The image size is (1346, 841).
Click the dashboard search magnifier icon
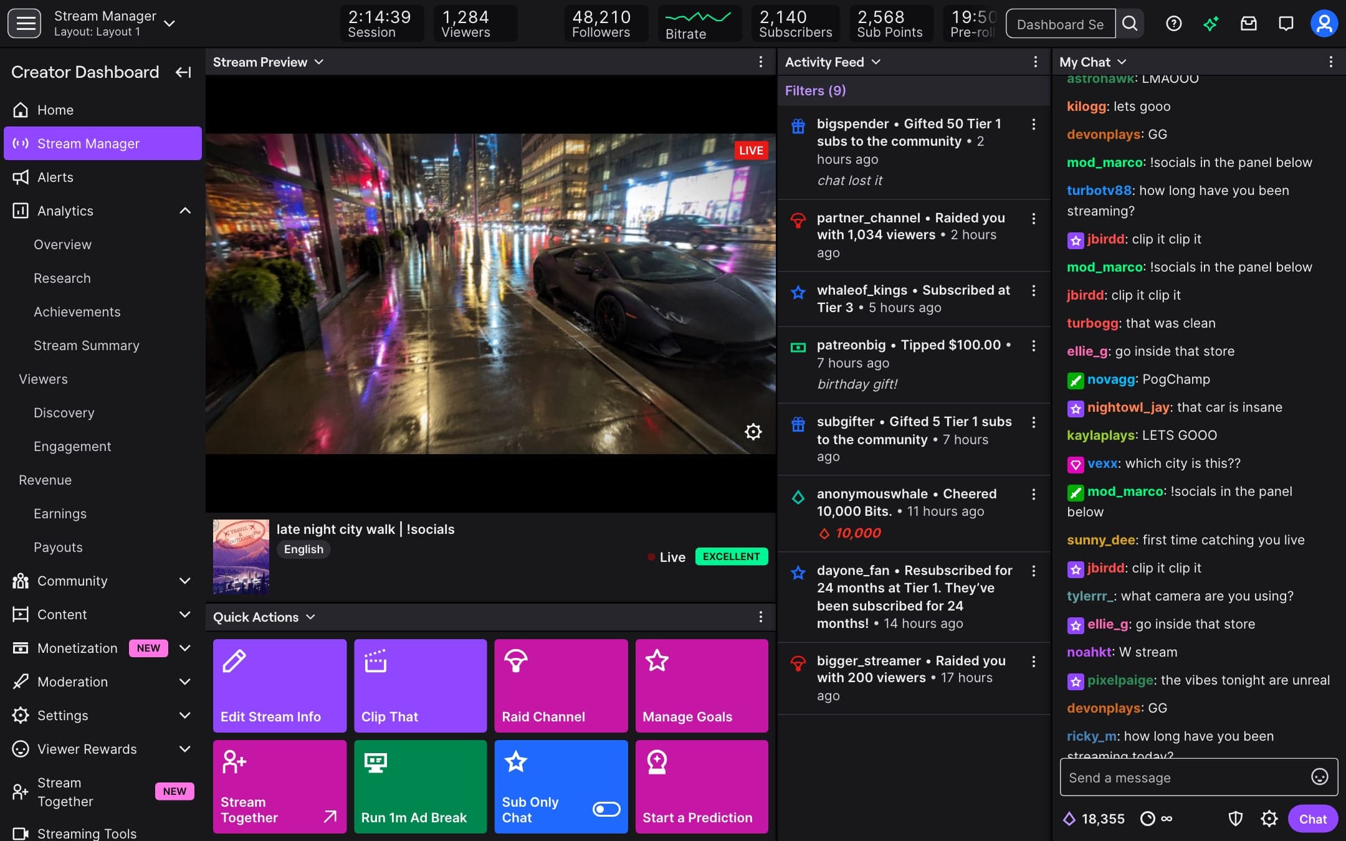(1130, 24)
